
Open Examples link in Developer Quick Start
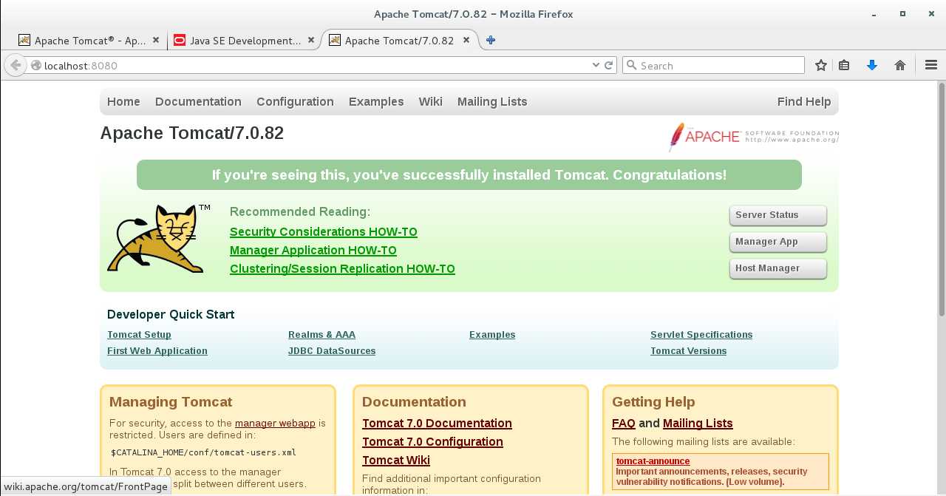click(492, 335)
